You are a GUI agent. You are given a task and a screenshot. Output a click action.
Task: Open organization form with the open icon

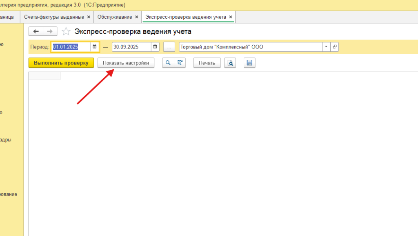tap(335, 47)
